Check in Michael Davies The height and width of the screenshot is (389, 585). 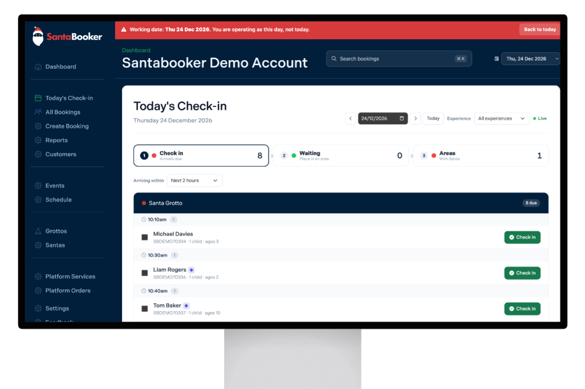(522, 237)
